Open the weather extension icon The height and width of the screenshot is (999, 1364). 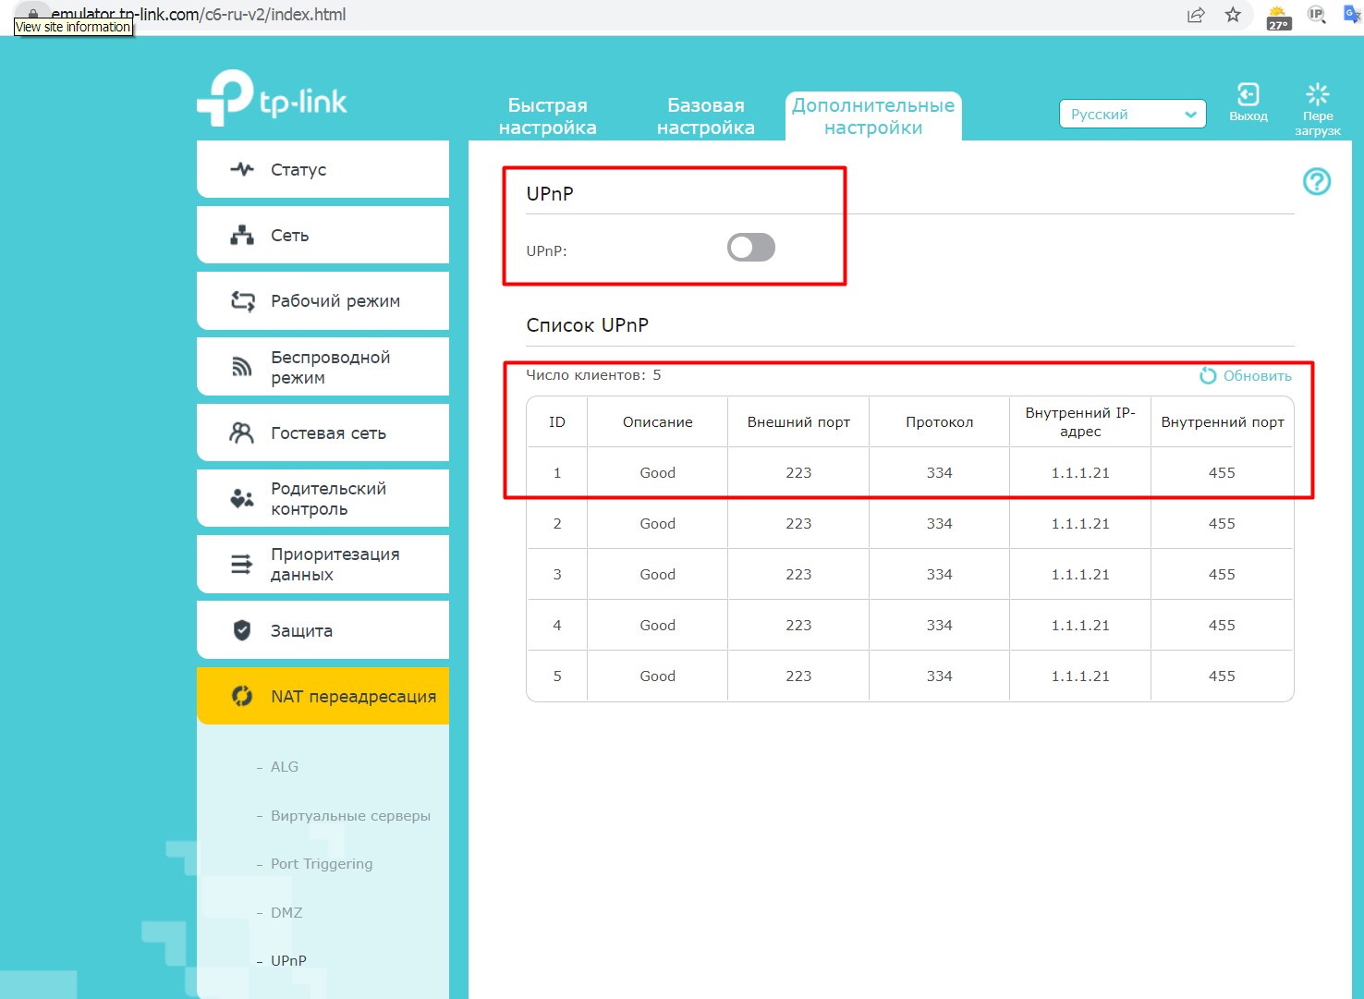(1279, 18)
